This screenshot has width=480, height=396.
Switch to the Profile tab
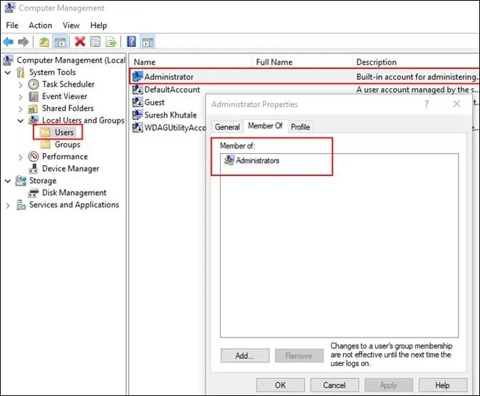[300, 127]
